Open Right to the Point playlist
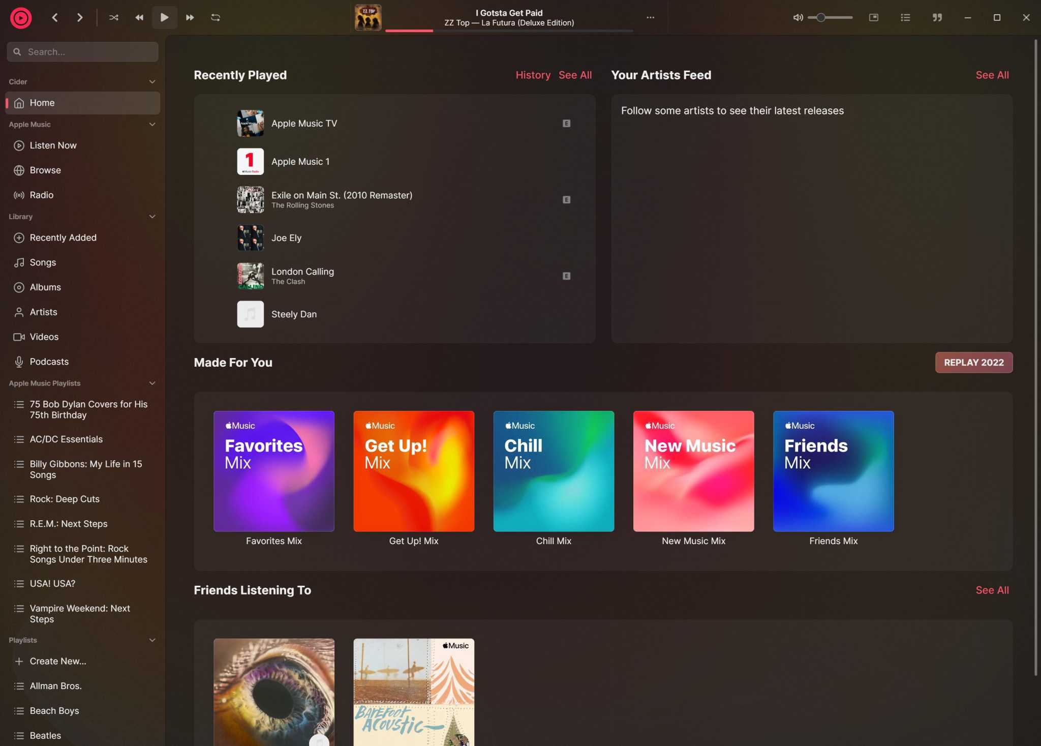1041x746 pixels. pos(82,554)
